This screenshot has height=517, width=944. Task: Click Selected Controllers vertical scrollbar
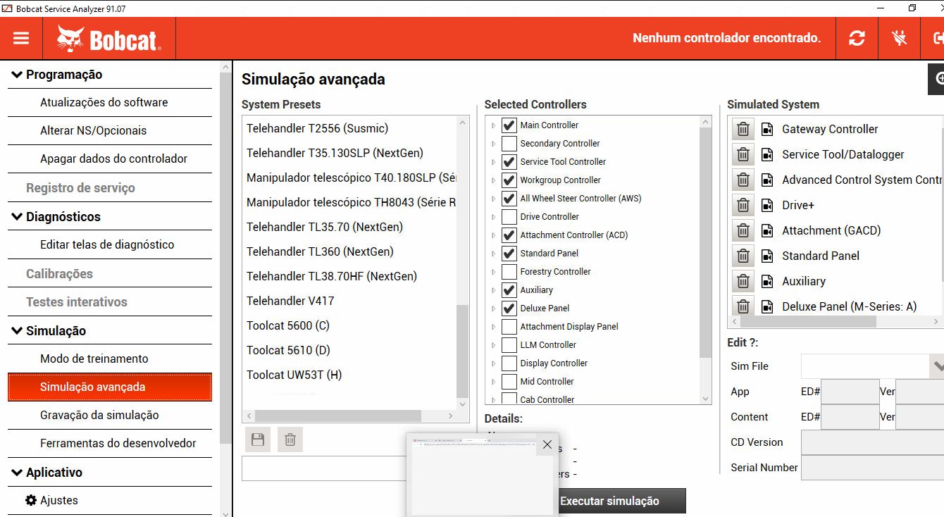pyautogui.click(x=706, y=242)
